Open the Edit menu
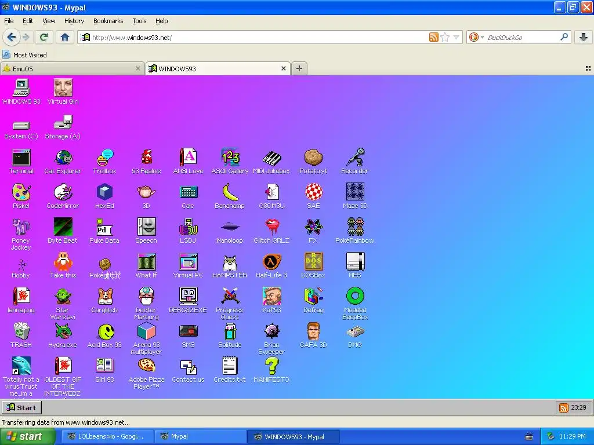 (x=28, y=21)
